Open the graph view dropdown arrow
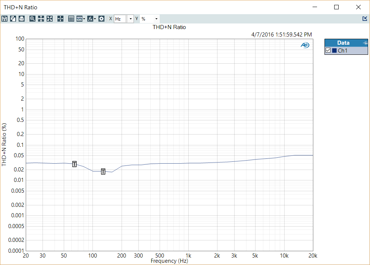The image size is (370, 265). pos(84,19)
